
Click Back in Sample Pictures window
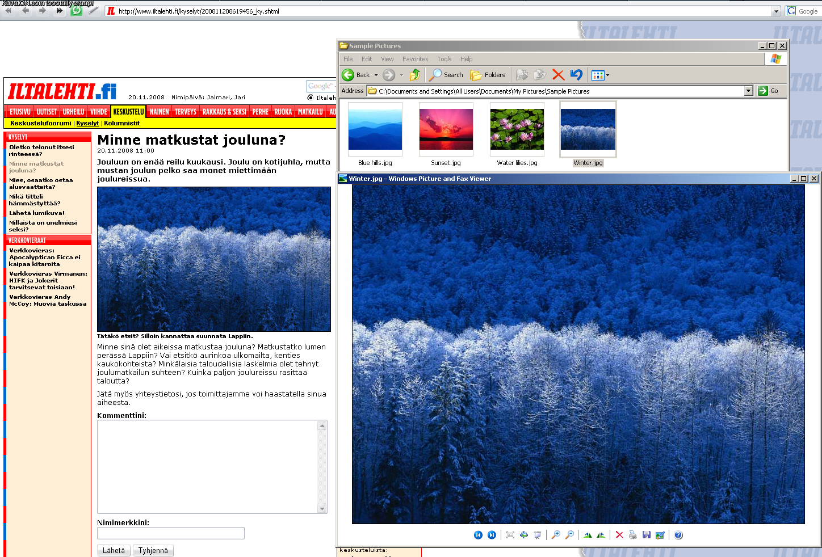pos(356,75)
